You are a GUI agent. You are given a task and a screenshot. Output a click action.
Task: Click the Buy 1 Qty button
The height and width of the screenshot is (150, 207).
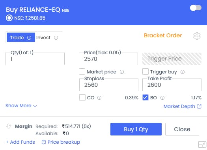136,129
